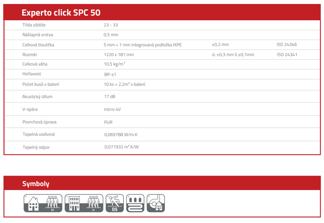The image size is (324, 223).
Task: Click the 'Symboly' section heading
Action: pyautogui.click(x=36, y=184)
